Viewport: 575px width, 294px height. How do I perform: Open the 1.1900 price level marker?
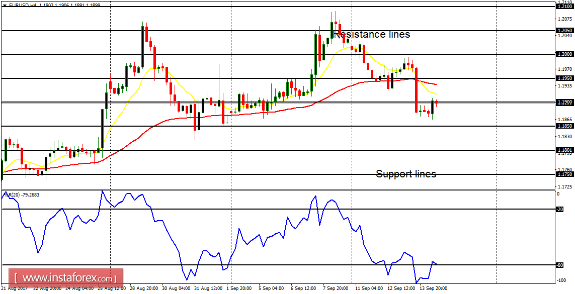pyautogui.click(x=565, y=102)
